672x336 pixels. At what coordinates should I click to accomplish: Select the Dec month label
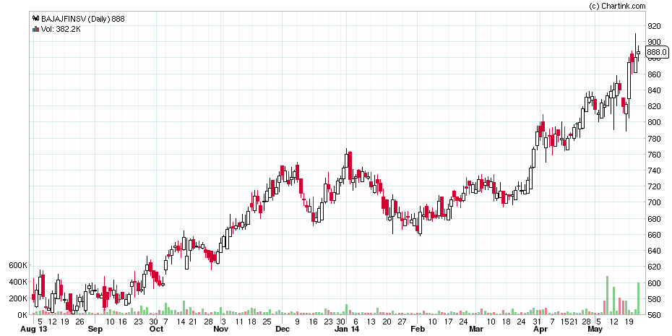click(x=283, y=329)
